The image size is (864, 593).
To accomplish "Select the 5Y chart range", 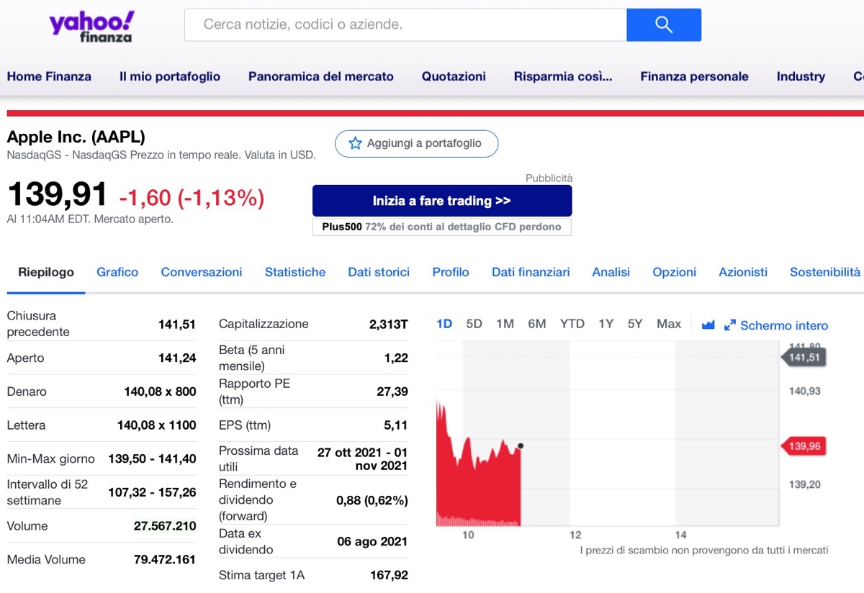I will tap(634, 324).
